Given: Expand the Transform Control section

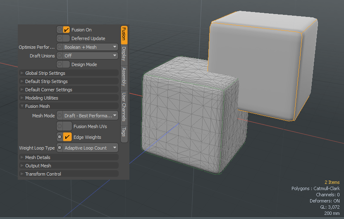Looking at the screenshot, I should [43, 174].
